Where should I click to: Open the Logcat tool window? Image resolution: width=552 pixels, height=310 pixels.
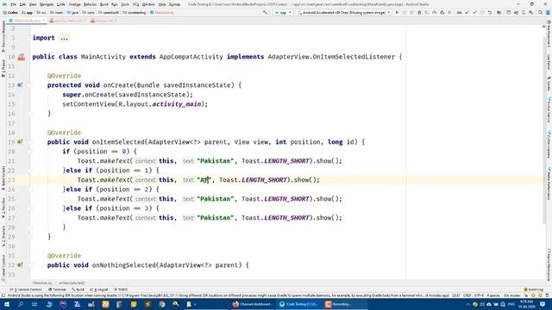point(99,289)
